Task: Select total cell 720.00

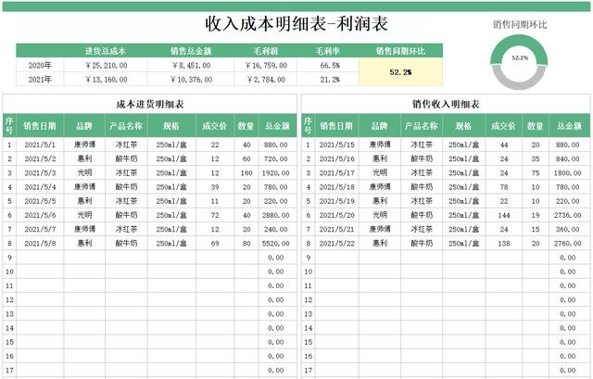Action: [276, 158]
